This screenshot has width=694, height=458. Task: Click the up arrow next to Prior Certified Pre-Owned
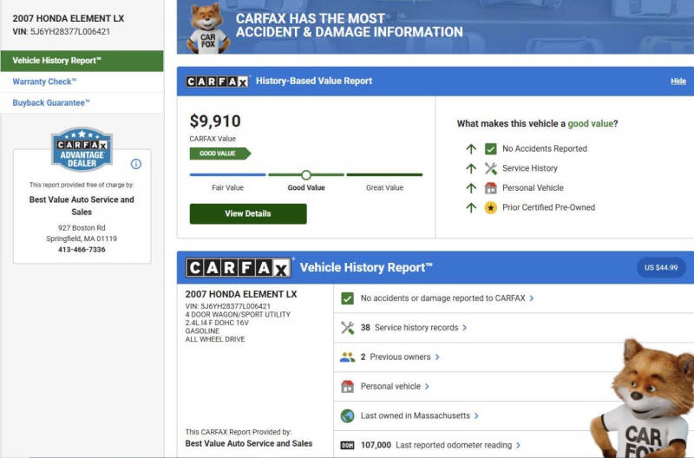coord(471,207)
